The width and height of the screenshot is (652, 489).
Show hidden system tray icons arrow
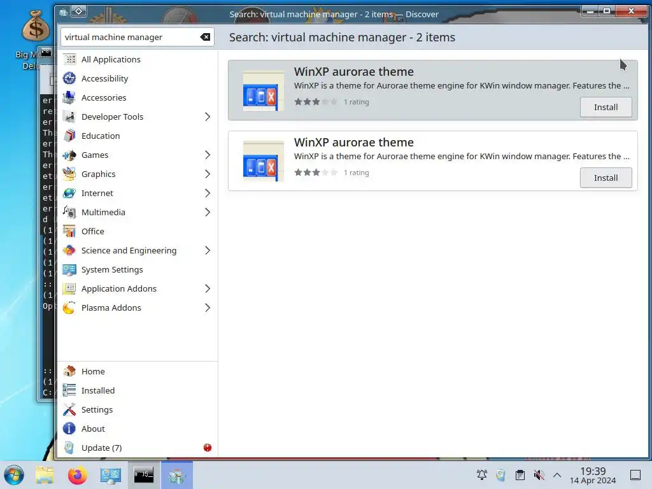pyautogui.click(x=557, y=475)
